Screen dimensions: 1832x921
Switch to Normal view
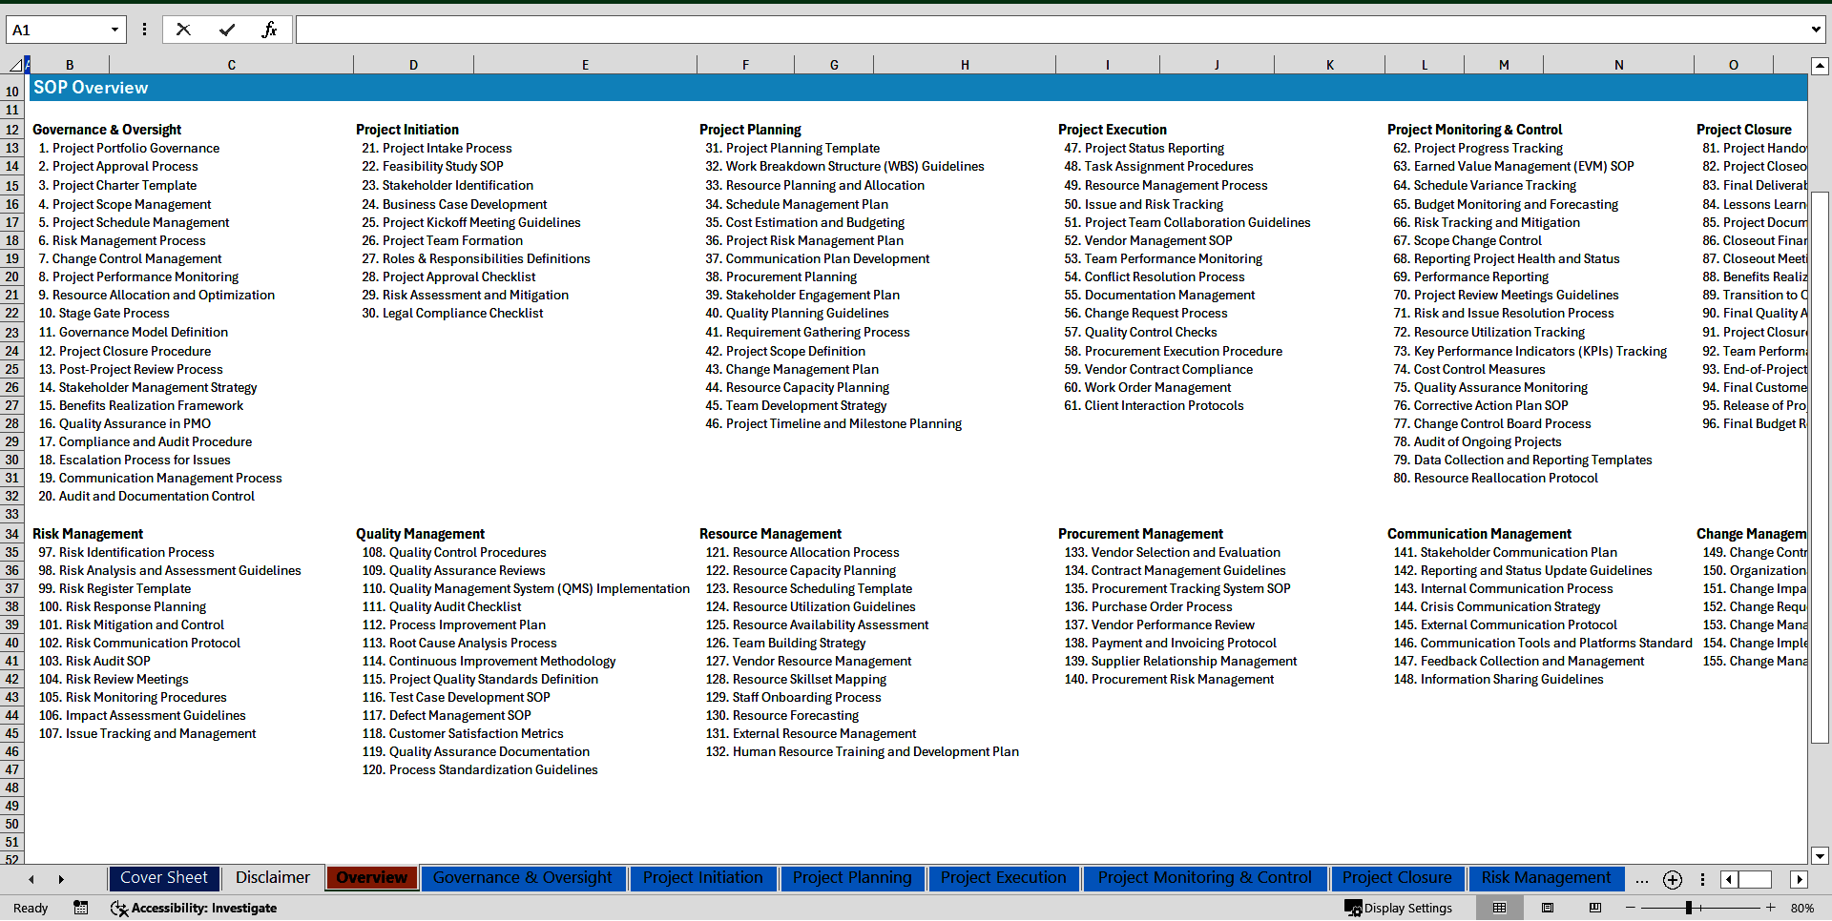(1499, 908)
